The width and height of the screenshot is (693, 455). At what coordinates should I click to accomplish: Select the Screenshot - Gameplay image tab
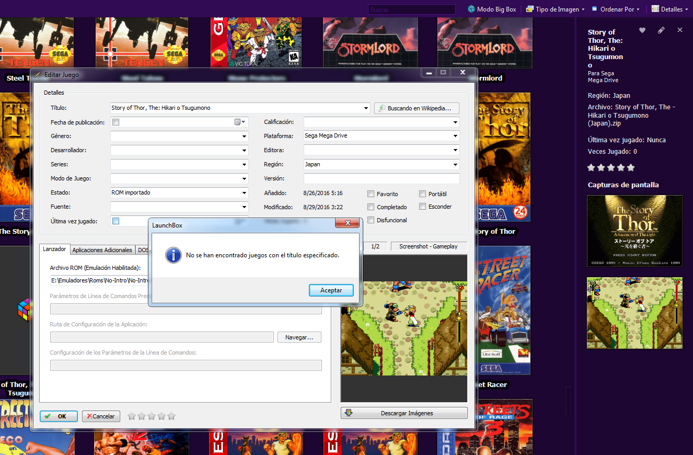tap(428, 246)
